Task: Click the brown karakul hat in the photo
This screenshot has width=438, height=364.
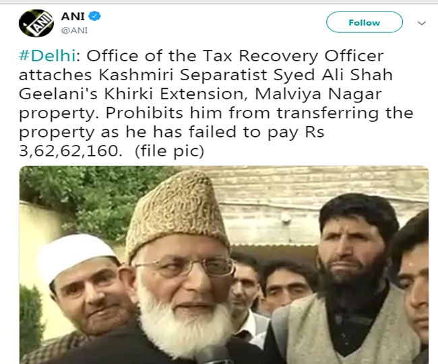Action: click(x=177, y=212)
